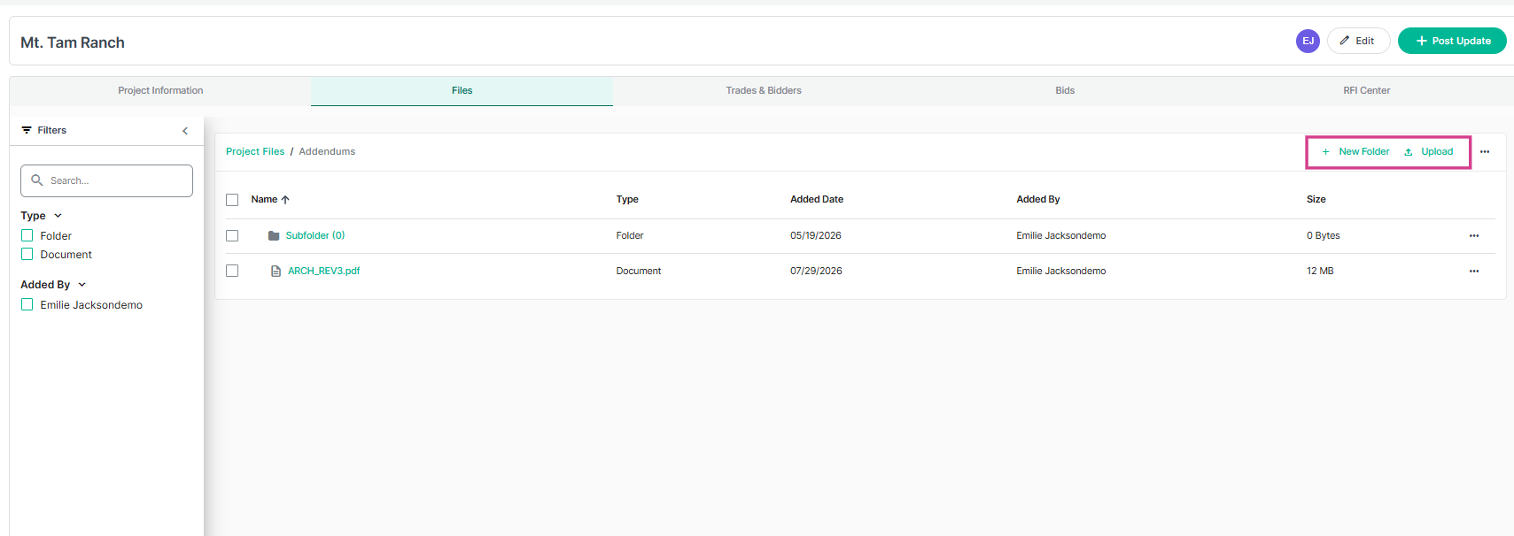Select the Subfolder row checkbox
The height and width of the screenshot is (536, 1514).
[232, 236]
